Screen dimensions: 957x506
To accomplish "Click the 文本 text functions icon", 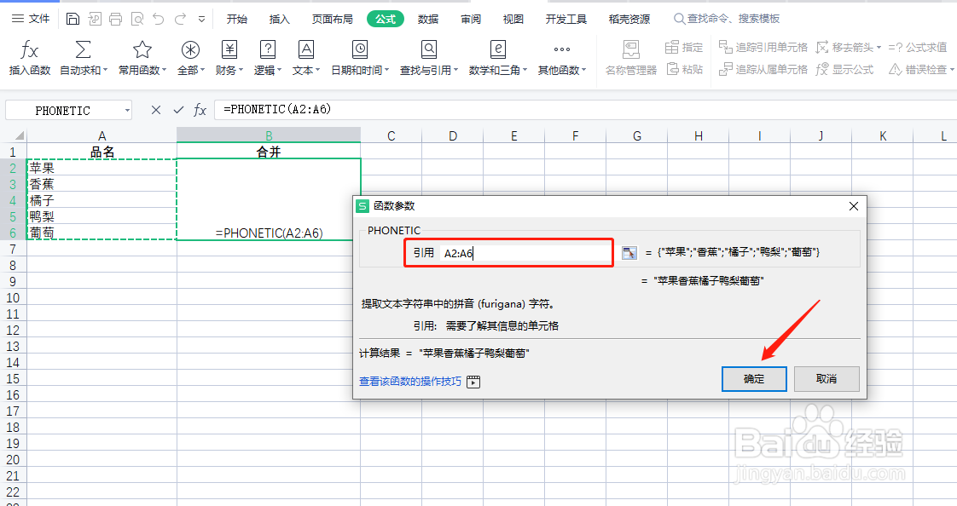I will pos(307,57).
